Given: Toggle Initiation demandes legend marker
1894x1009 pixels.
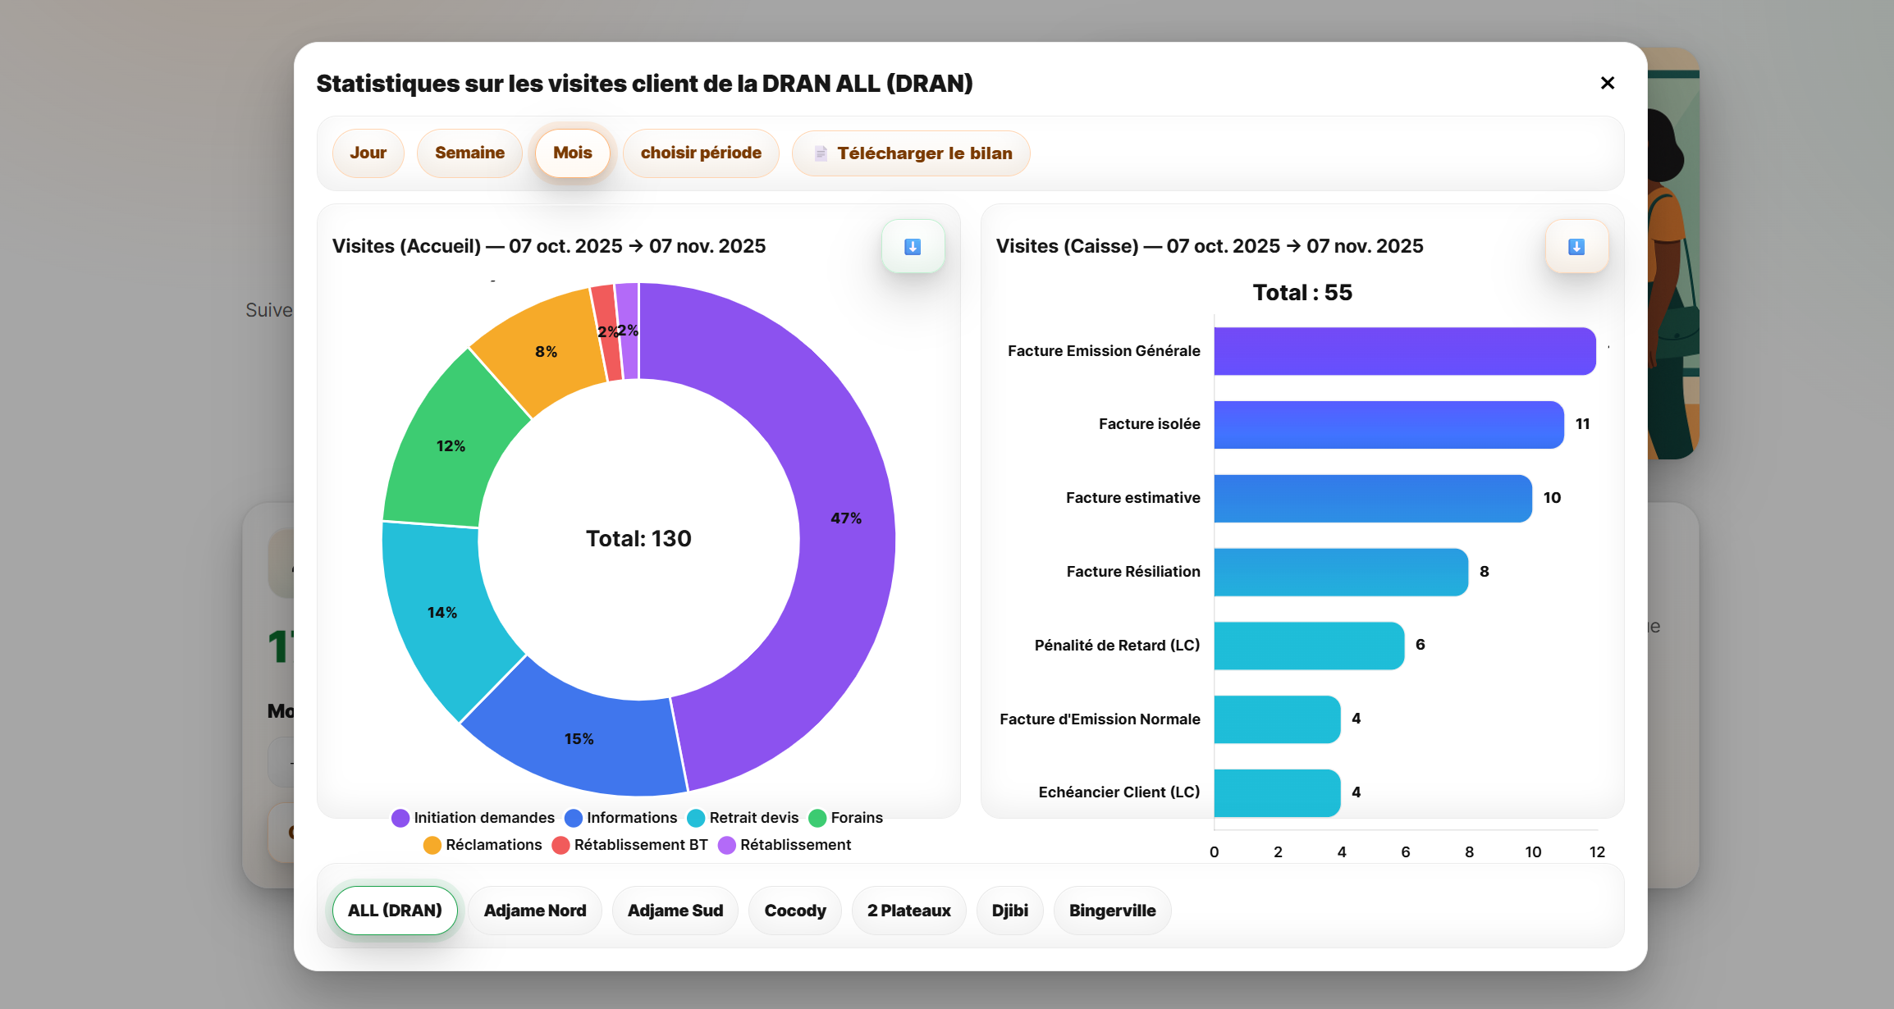Looking at the screenshot, I should point(400,818).
